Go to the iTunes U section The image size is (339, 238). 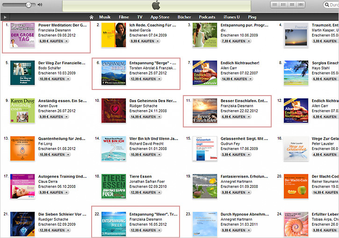coord(231,17)
